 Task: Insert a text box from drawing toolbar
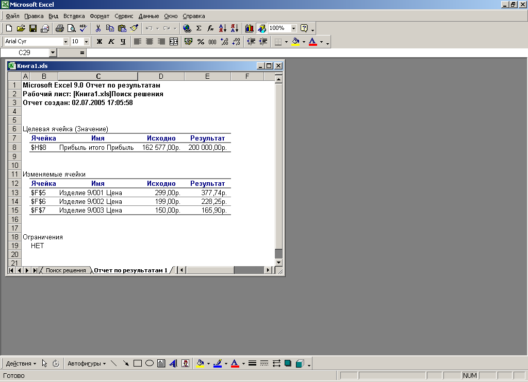click(161, 363)
